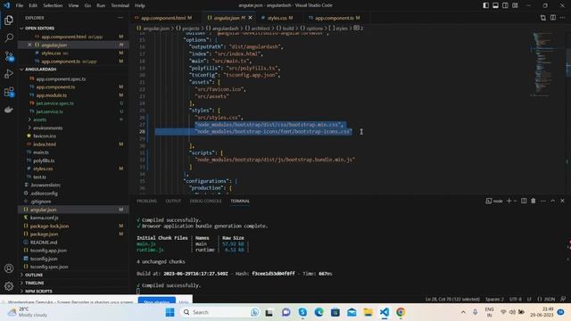Click the UTF-8 encoding in status bar
This screenshot has width=571, height=321.
pos(516,300)
